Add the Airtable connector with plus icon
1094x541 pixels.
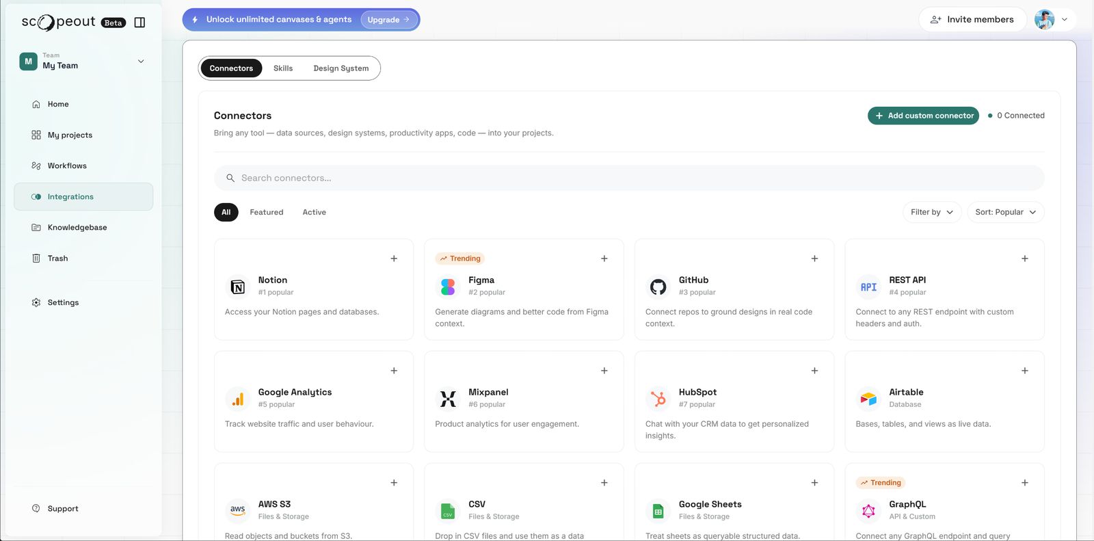point(1025,371)
